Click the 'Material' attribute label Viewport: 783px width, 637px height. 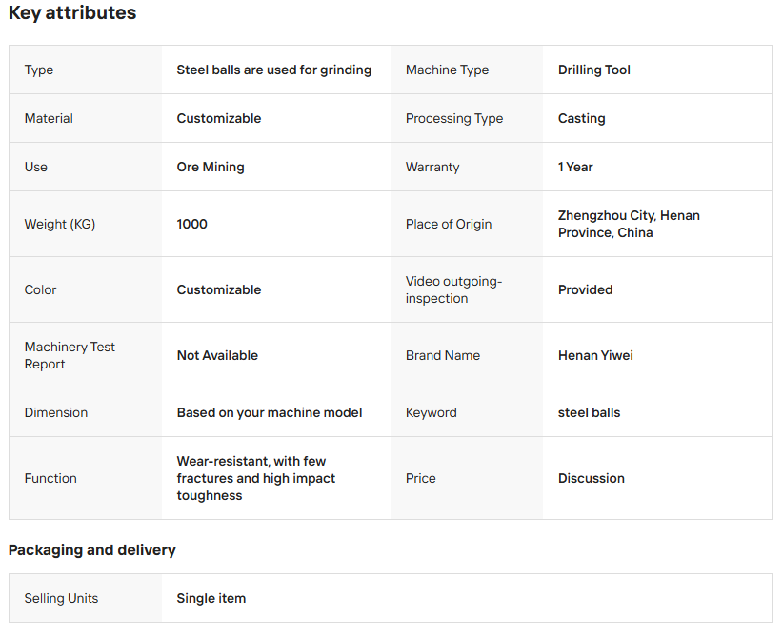[49, 118]
